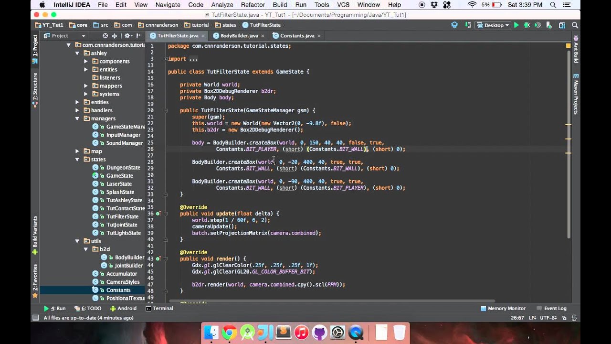The image size is (611, 344).
Task: Expand the folded import block
Action: pos(165,59)
